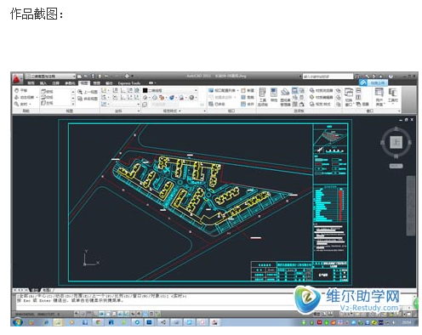The image size is (422, 335).
Task: Click the black color swatch in visual style
Action: point(145,90)
